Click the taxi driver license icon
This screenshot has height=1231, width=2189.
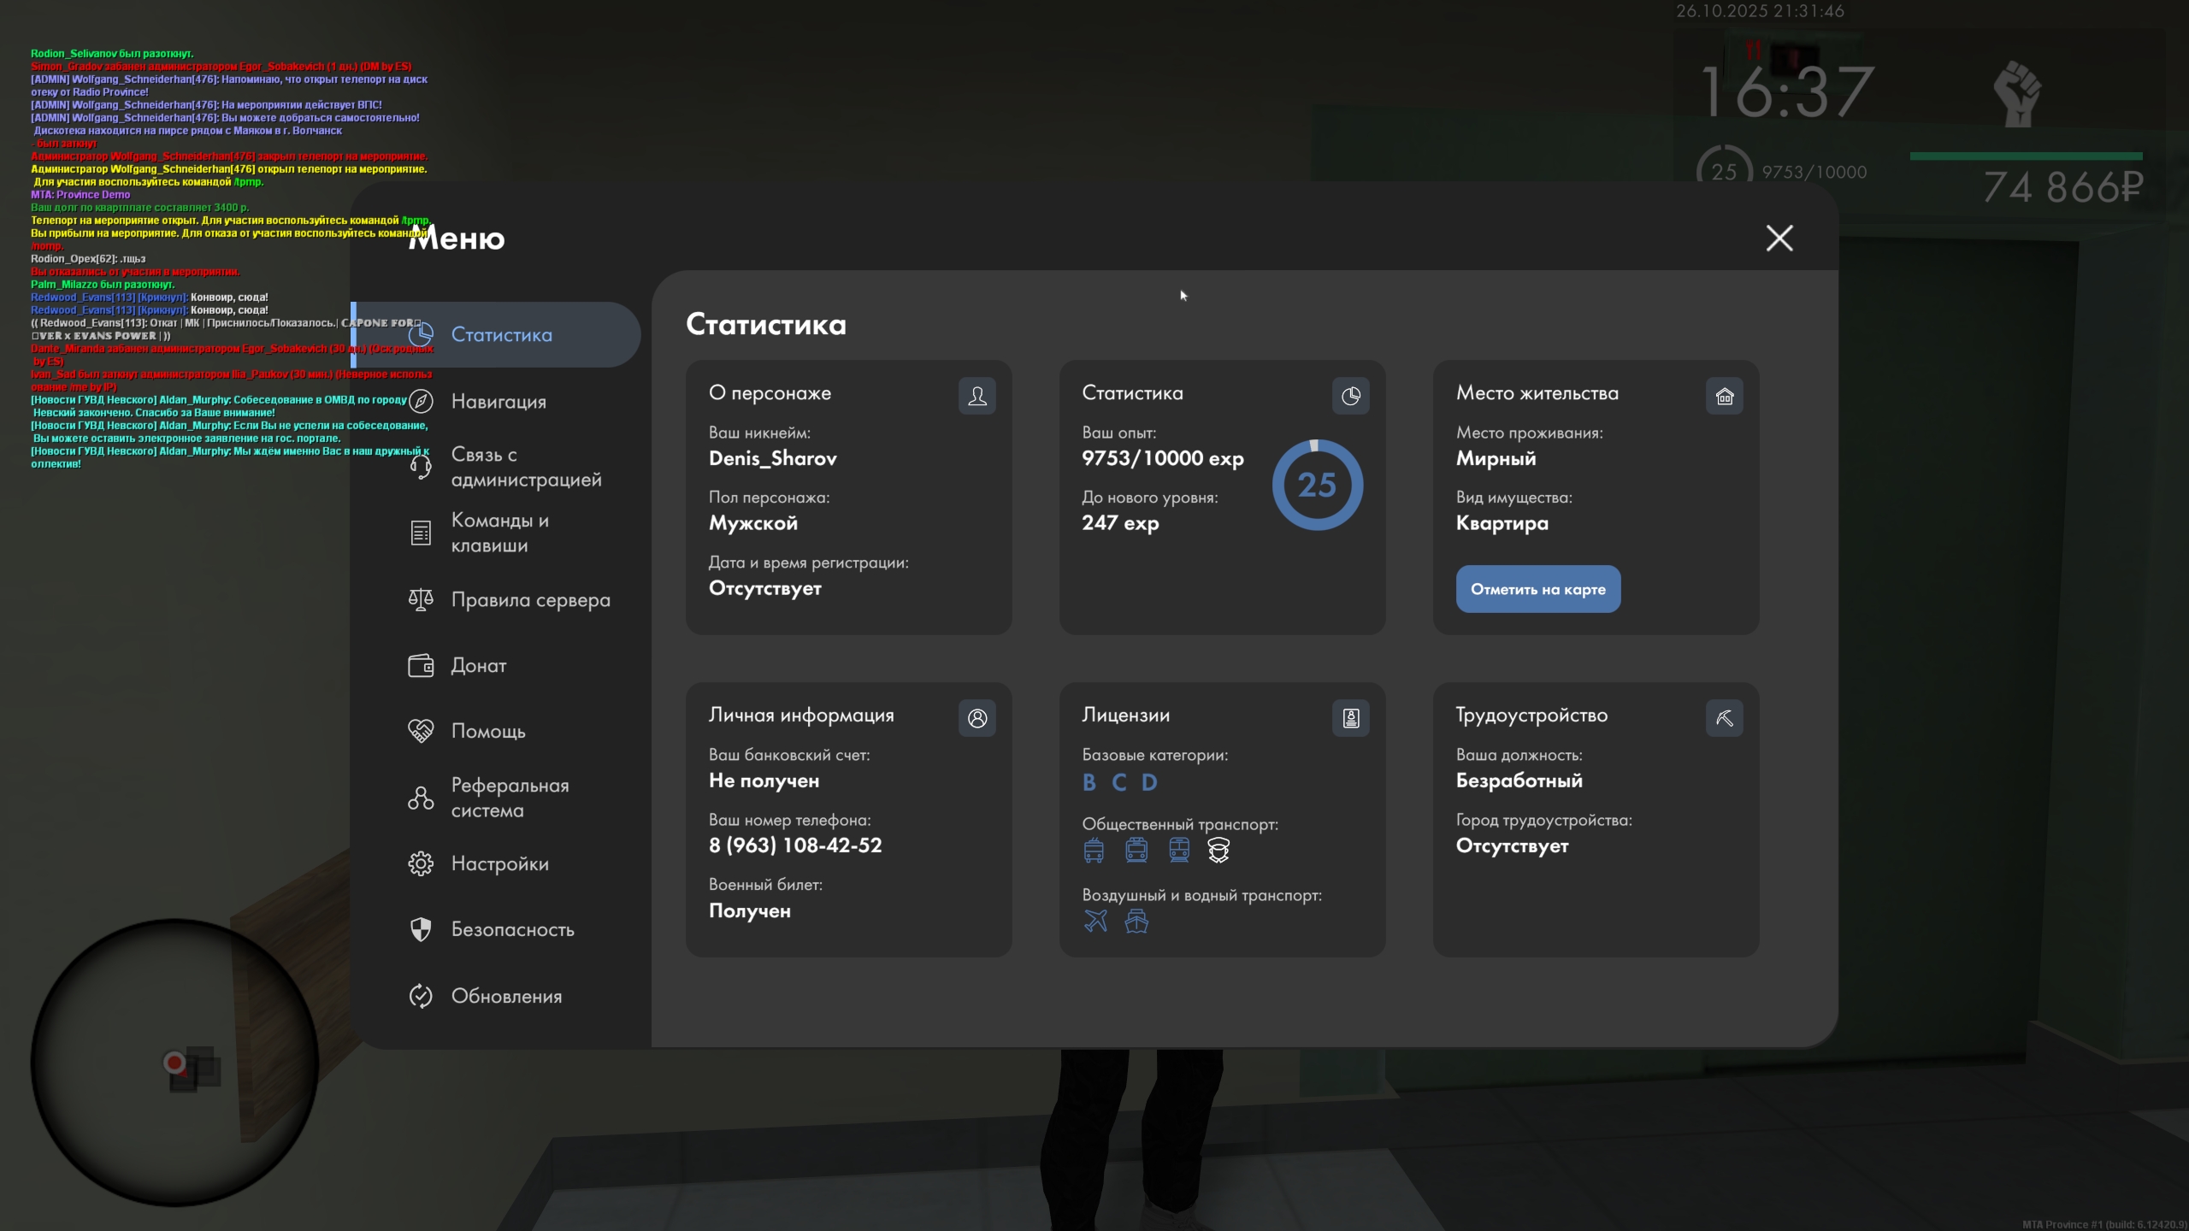click(1218, 850)
